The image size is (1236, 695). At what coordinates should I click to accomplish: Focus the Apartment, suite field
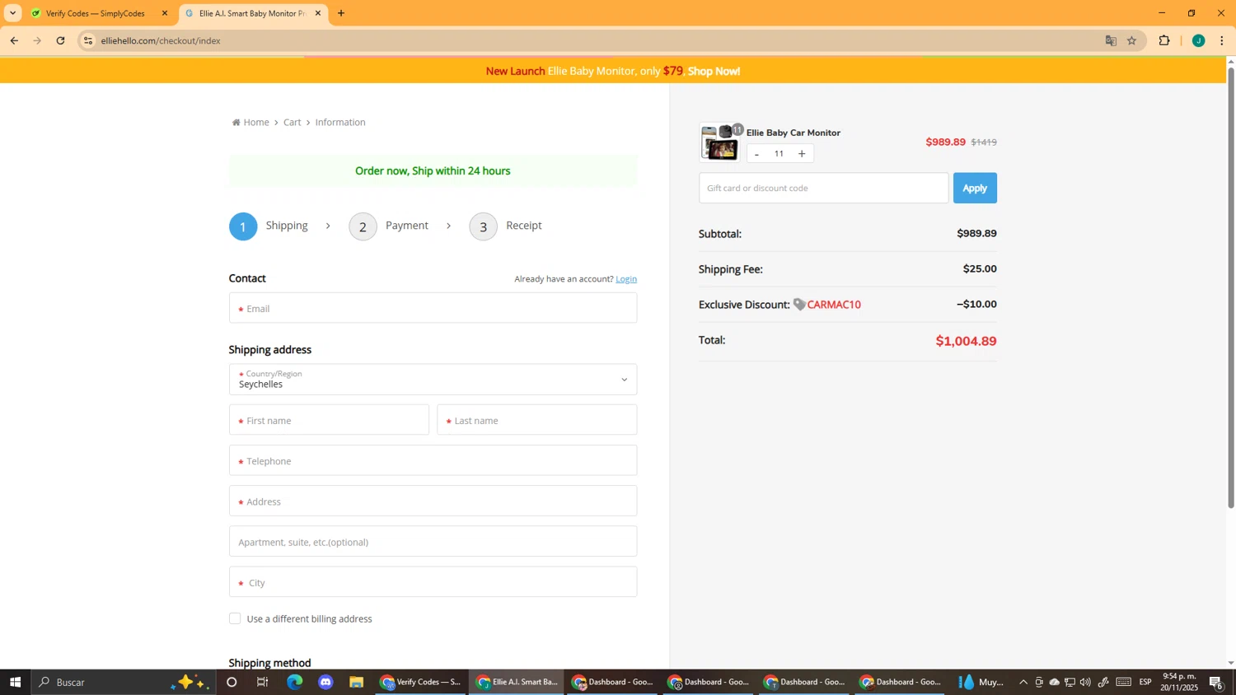tap(433, 541)
